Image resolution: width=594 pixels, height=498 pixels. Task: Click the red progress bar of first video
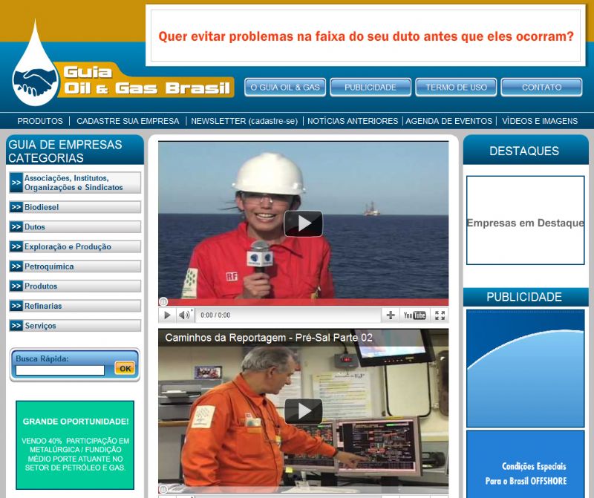click(304, 302)
